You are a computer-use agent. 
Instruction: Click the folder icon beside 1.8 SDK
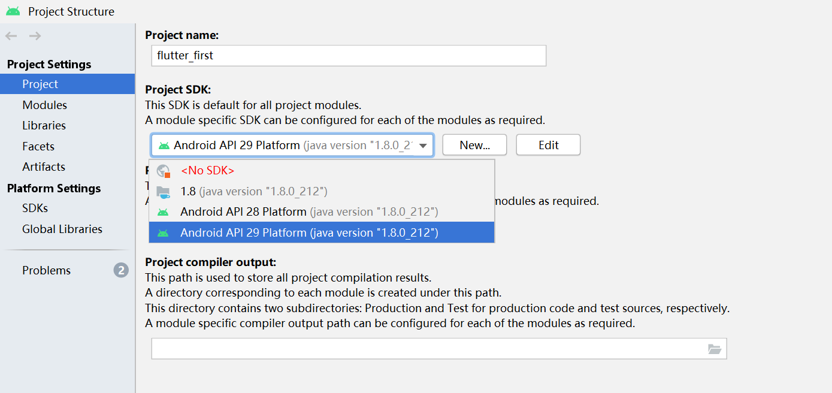tap(163, 192)
